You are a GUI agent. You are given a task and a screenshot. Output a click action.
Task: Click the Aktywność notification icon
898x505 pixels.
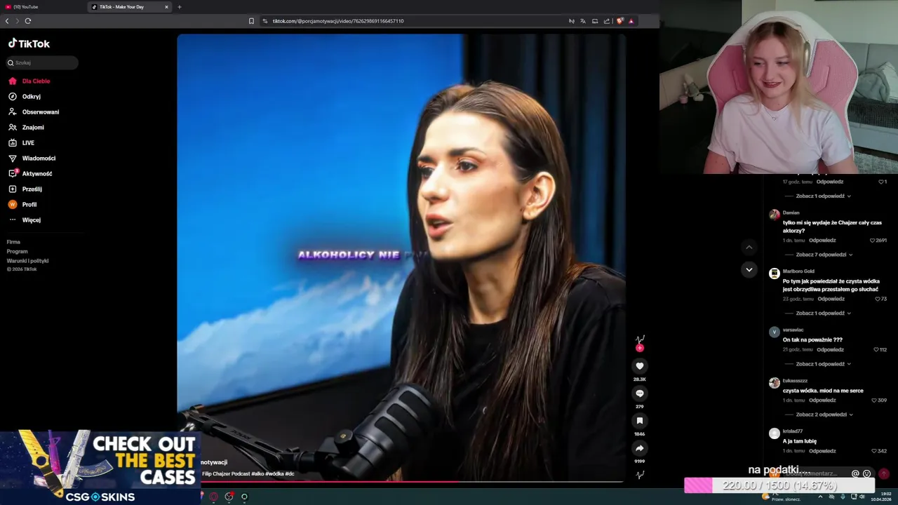click(13, 173)
